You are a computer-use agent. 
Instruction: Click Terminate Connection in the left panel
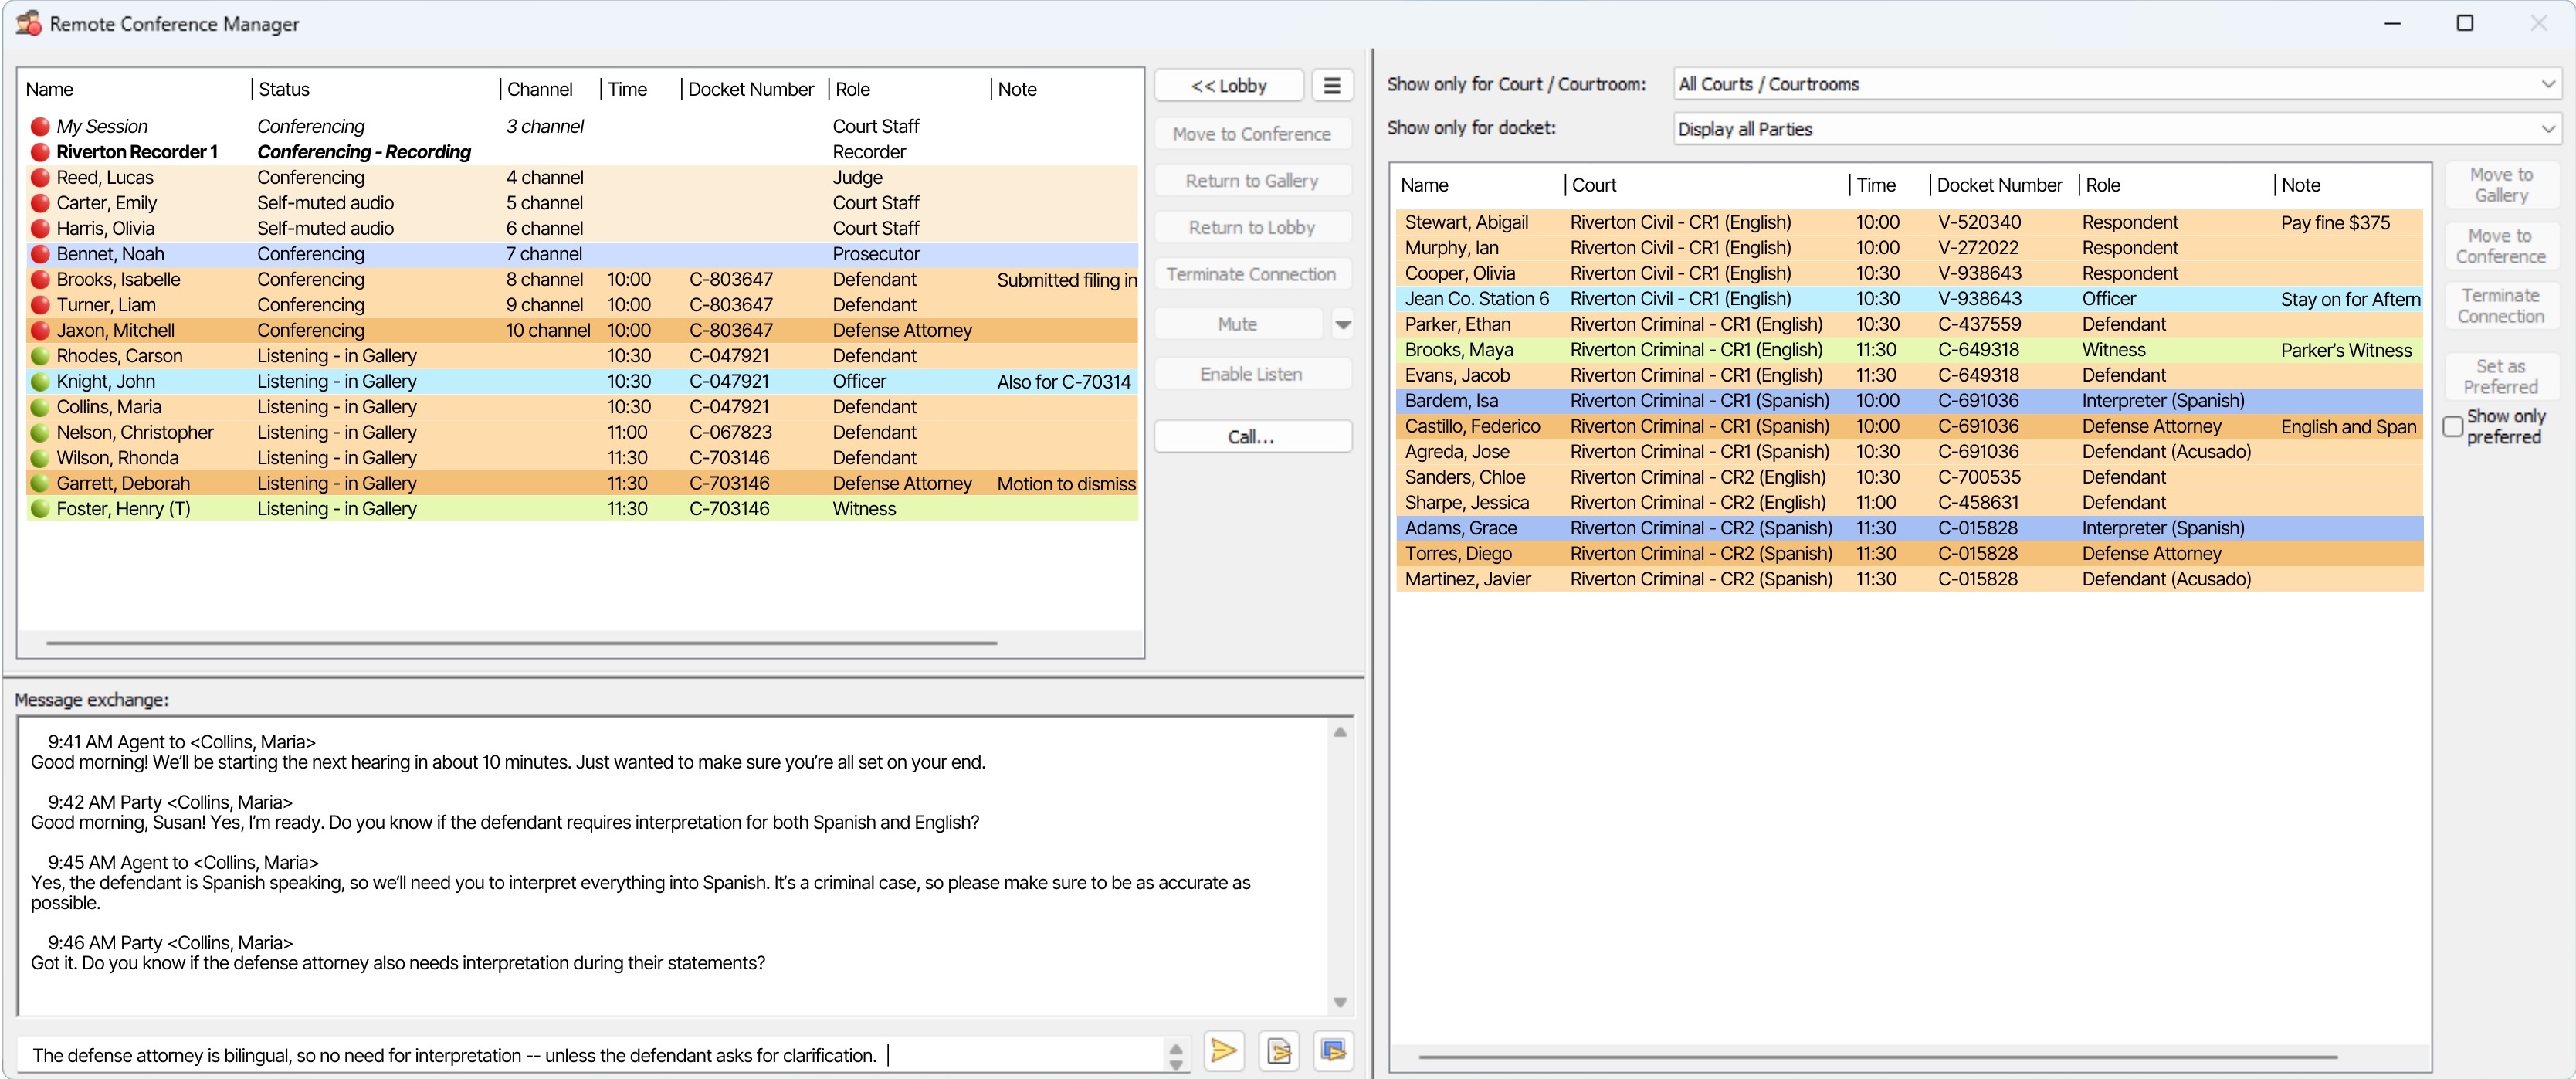tap(1252, 274)
